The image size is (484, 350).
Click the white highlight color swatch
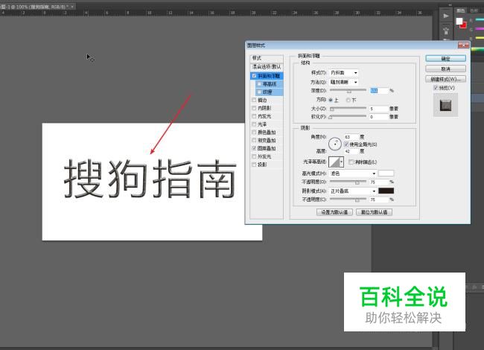point(386,174)
